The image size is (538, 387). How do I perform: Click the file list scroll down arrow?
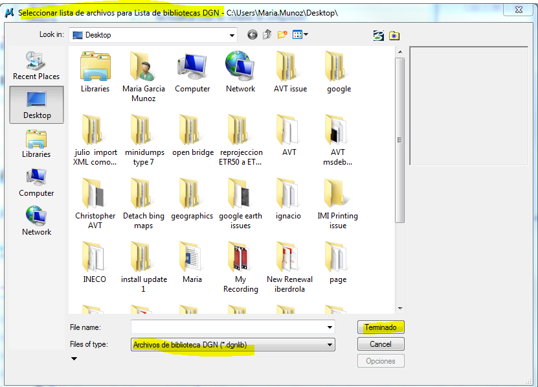tap(400, 309)
